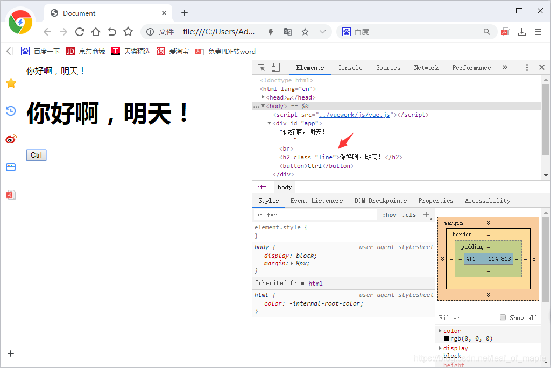Click the search magnifier icon
This screenshot has width=551, height=368.
[x=486, y=32]
